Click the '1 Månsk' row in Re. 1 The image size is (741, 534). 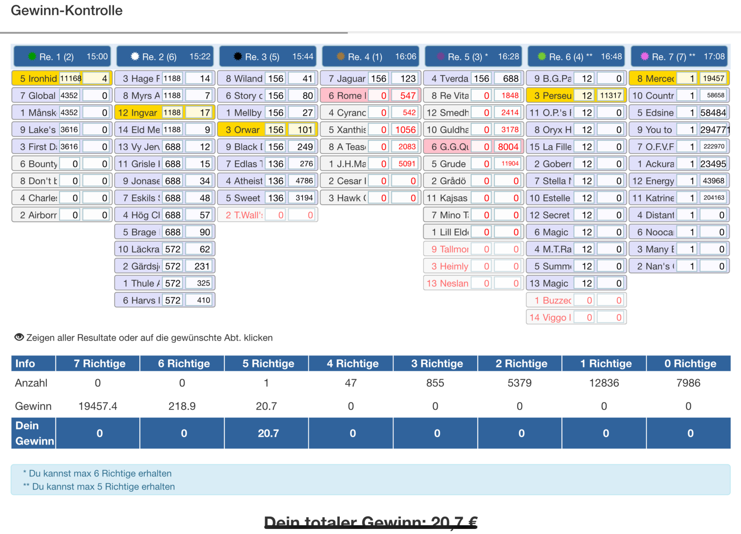[62, 112]
